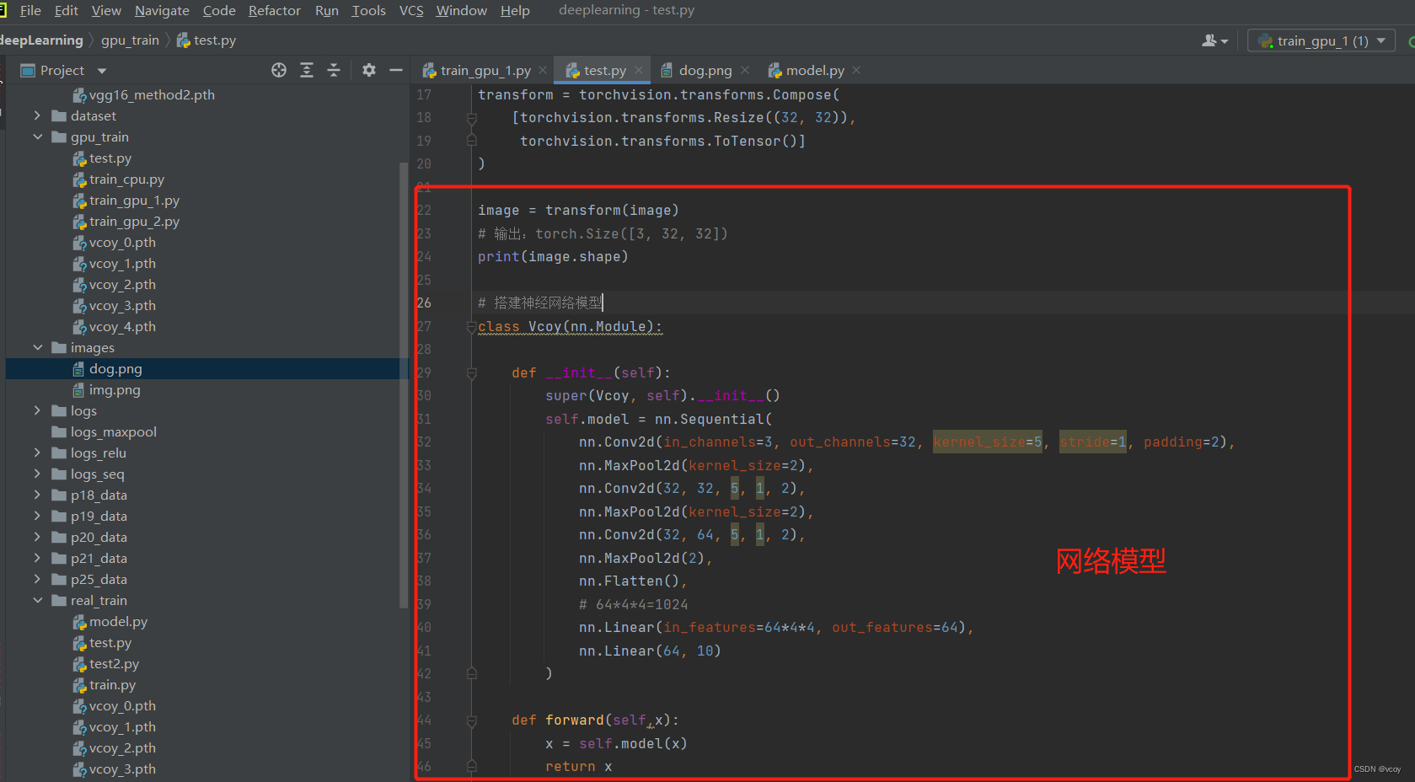The image size is (1415, 782).
Task: Expand the logs_relu folder
Action: click(37, 453)
